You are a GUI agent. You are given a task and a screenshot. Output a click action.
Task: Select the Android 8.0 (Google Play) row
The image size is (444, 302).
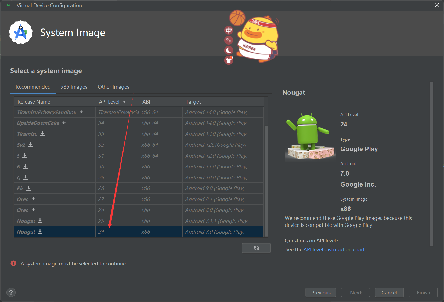tap(139, 210)
